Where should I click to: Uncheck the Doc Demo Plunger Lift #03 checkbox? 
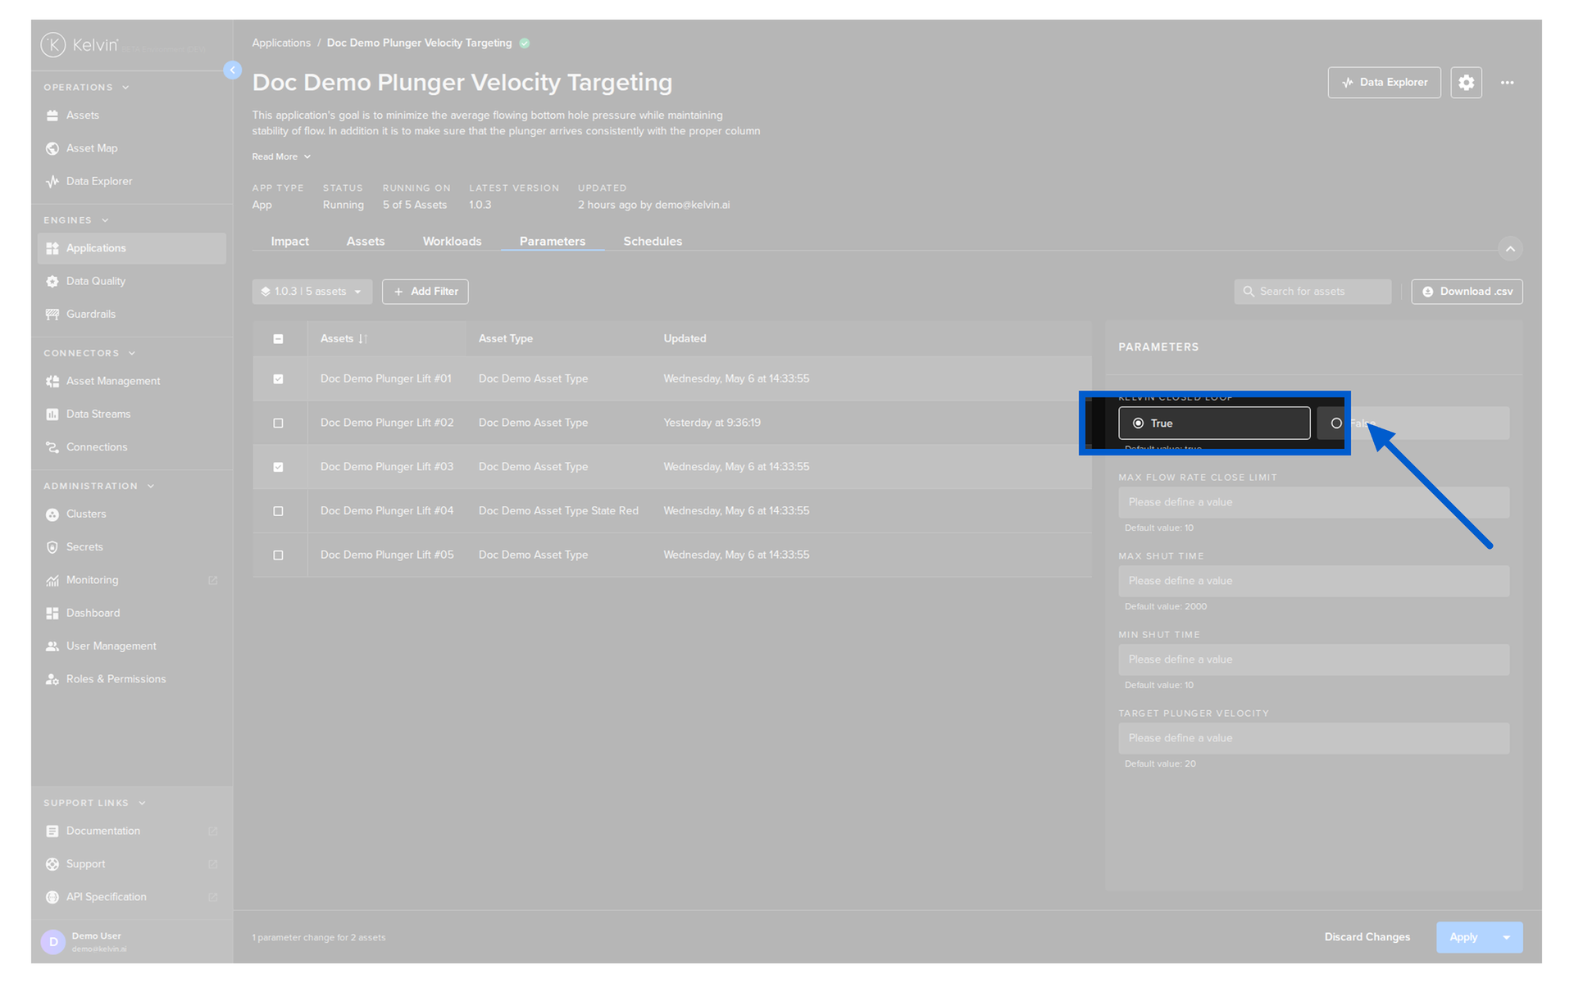point(278,467)
